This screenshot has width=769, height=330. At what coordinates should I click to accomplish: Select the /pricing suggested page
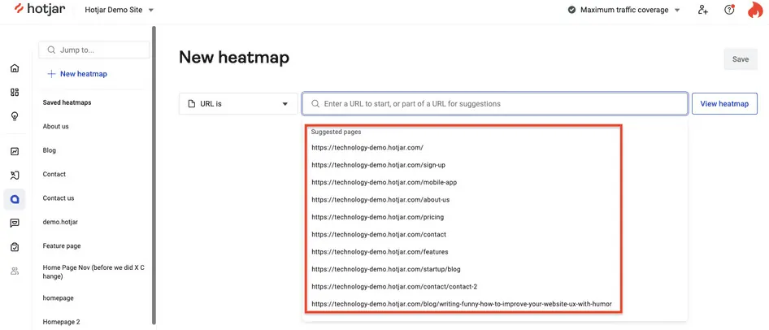pyautogui.click(x=377, y=217)
